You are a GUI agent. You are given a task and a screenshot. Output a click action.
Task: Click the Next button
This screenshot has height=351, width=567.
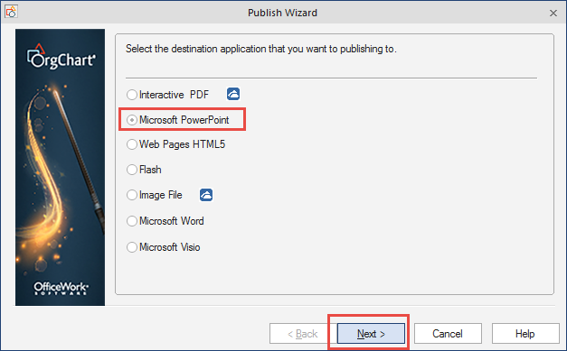click(371, 334)
